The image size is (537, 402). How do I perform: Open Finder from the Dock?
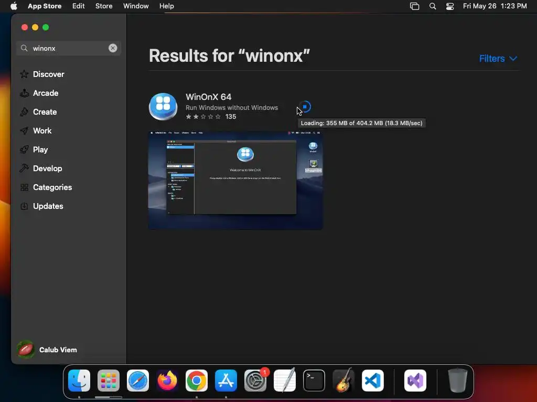coord(79,381)
